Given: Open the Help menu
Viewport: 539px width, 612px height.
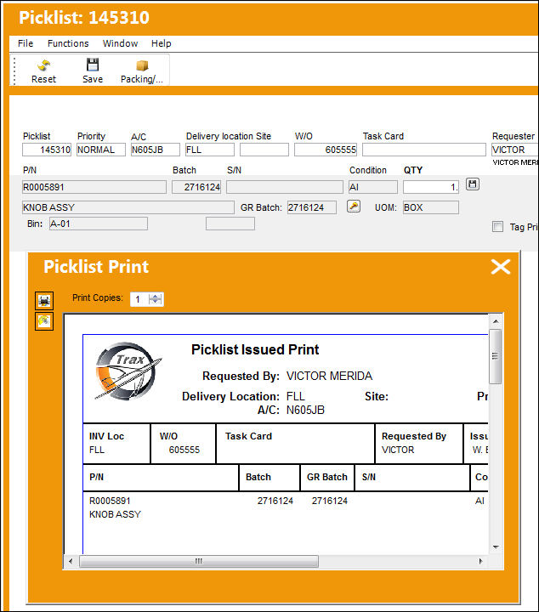Looking at the screenshot, I should coord(162,43).
